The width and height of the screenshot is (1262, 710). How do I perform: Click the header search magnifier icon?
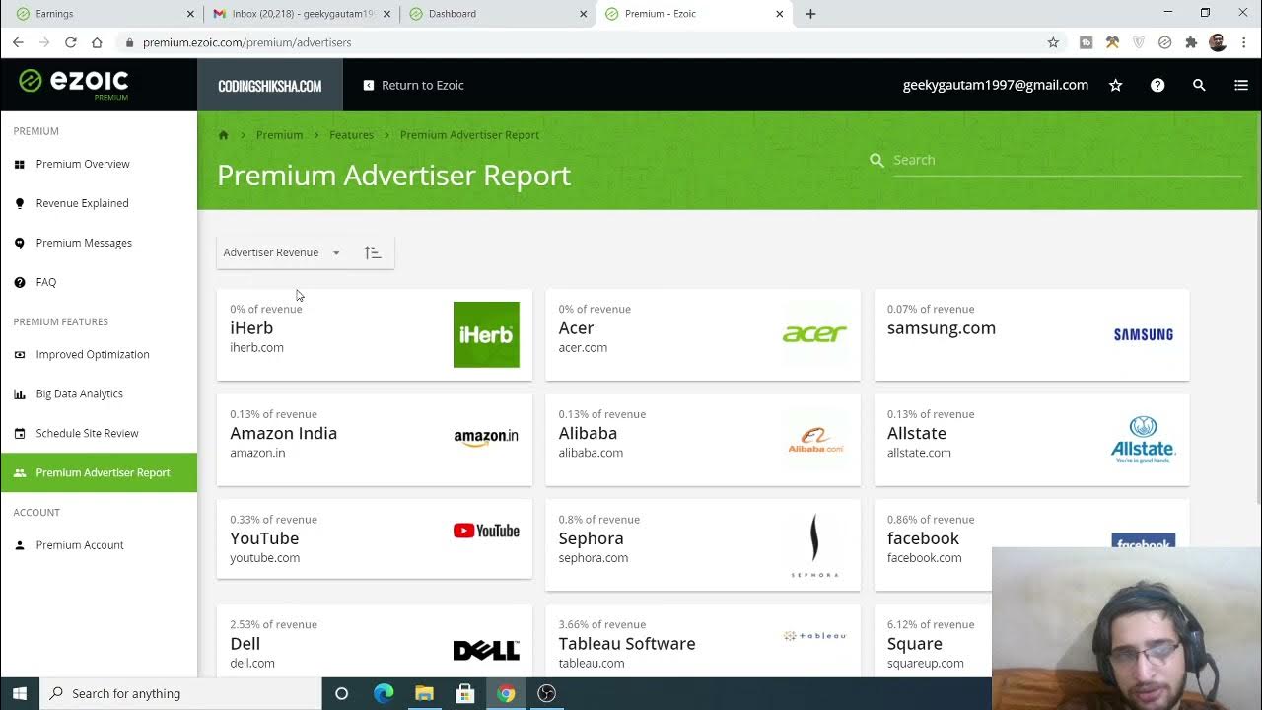pyautogui.click(x=1199, y=86)
